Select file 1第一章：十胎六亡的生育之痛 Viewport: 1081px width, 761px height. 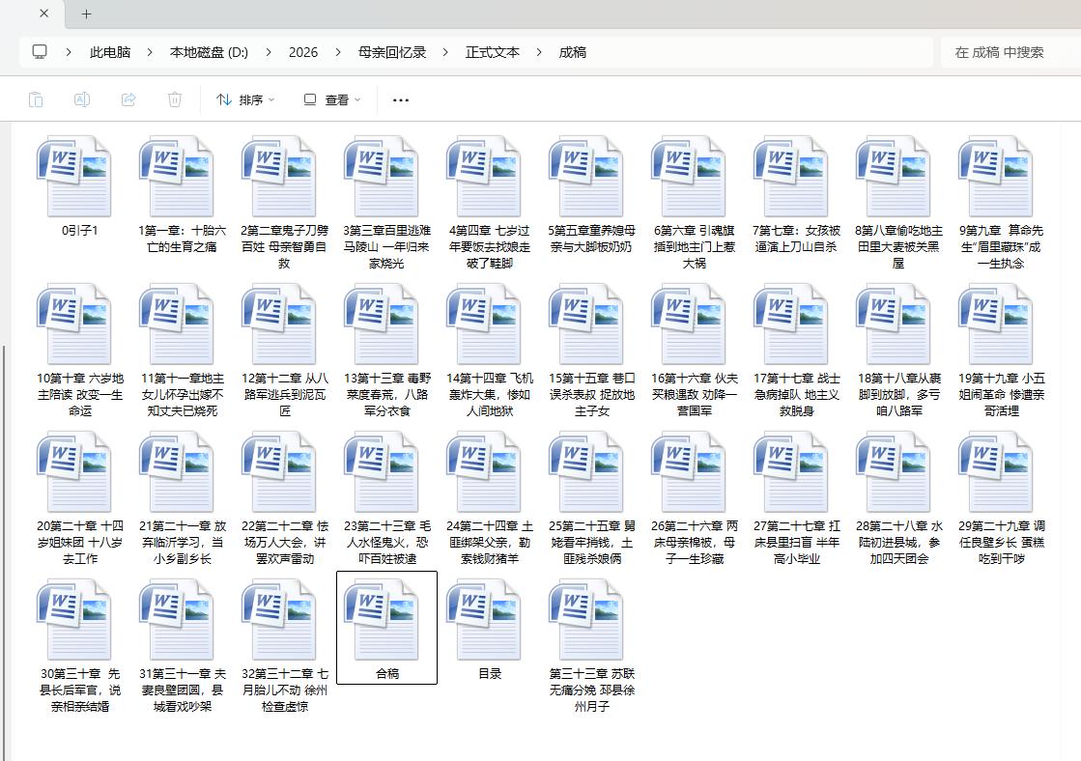[182, 194]
